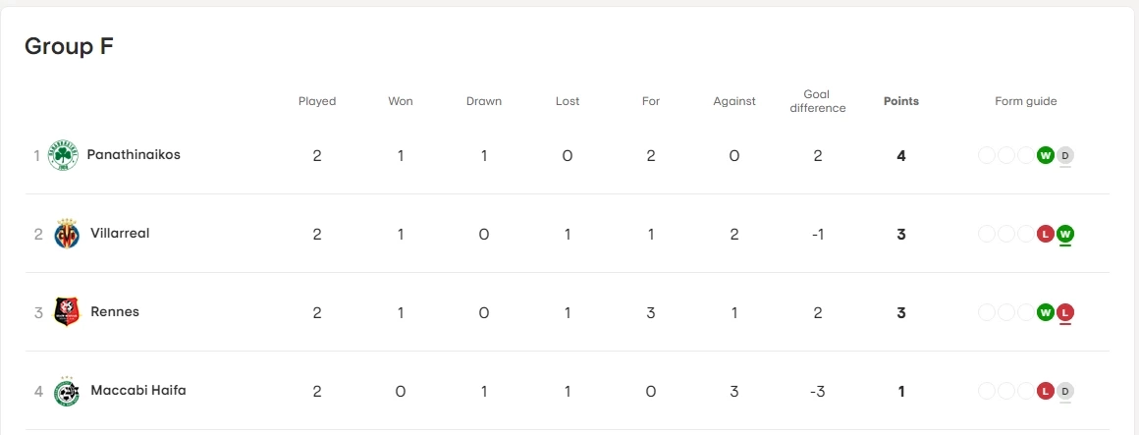
Task: Click the Rennes club crest
Action: tap(67, 312)
